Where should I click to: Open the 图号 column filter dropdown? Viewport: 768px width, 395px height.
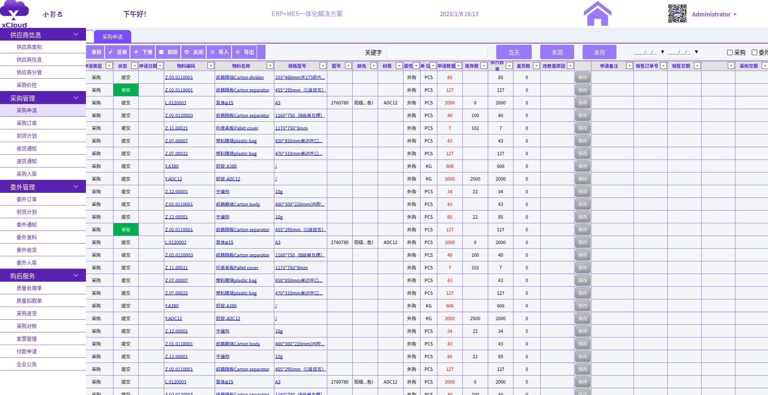pos(348,66)
